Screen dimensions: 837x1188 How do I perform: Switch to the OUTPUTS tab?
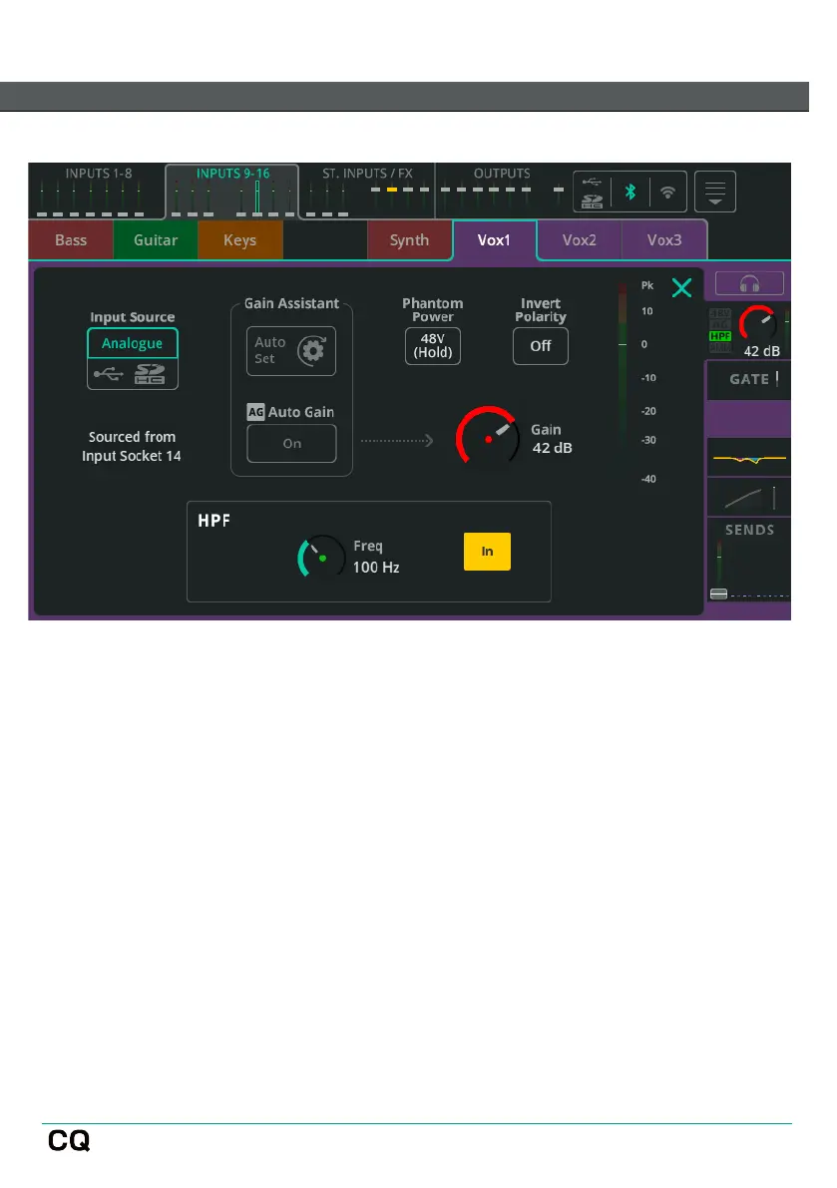pyautogui.click(x=502, y=191)
